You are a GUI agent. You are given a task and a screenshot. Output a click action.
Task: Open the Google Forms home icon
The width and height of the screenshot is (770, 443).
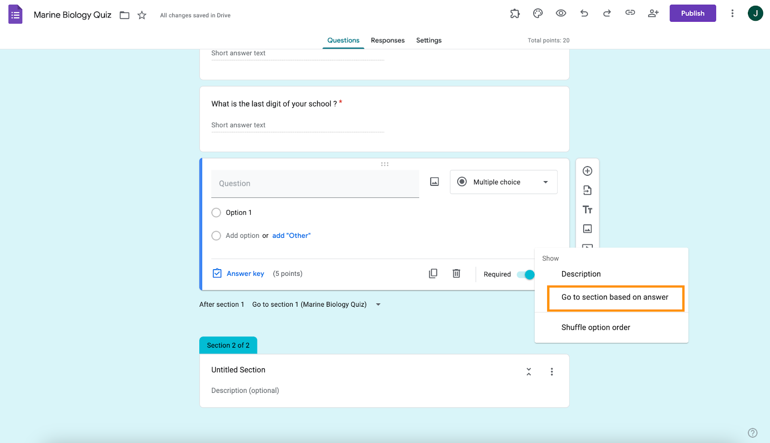click(15, 14)
